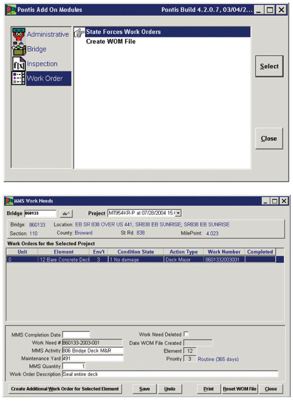Expand the Project dropdown arrow
This screenshot has height=403, width=293.
point(179,213)
